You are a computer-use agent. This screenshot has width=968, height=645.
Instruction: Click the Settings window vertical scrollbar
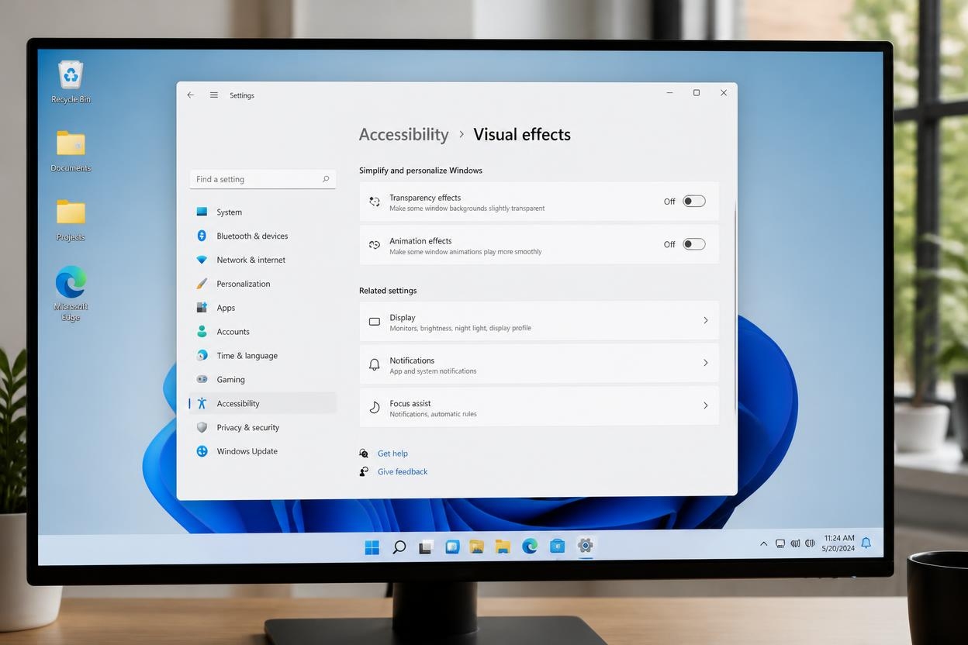pos(735,305)
